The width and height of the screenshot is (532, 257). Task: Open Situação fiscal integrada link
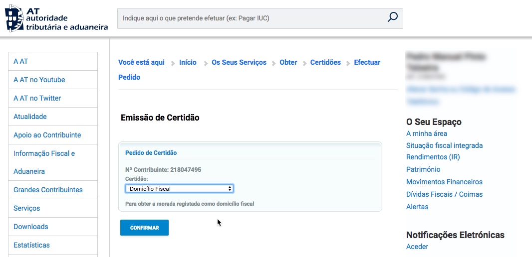[x=444, y=145]
